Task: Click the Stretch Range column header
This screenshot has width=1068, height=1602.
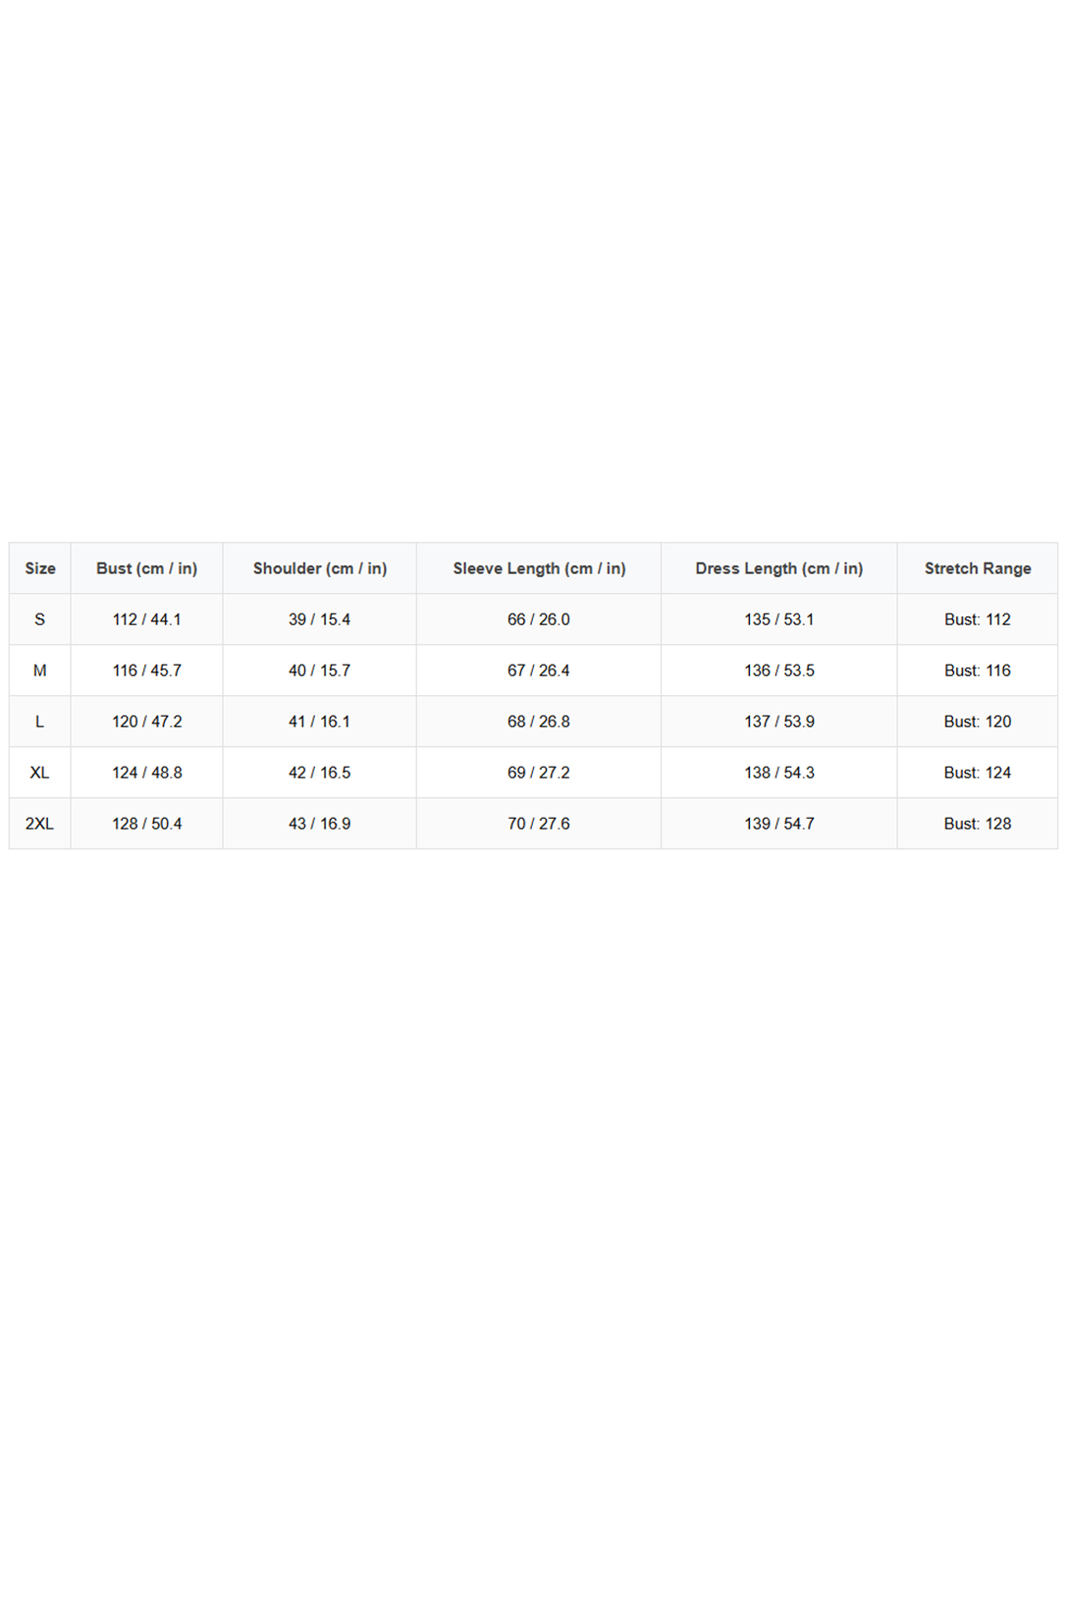Action: coord(978,568)
